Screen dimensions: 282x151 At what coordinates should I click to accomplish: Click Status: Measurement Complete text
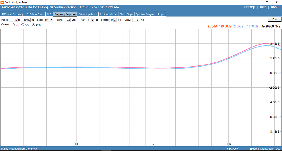[x=19, y=149]
